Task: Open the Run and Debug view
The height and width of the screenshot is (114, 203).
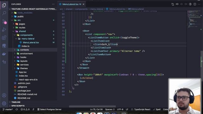Action: tap(4, 29)
